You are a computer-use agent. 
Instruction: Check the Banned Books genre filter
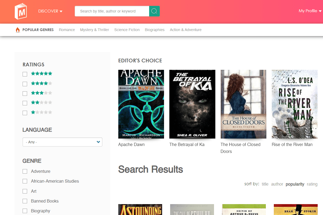(25, 201)
